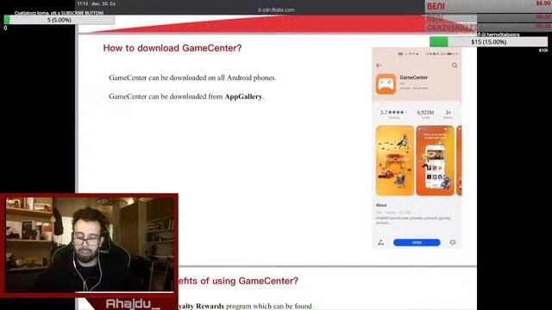Viewport: 552px width, 310px height.
Task: Open first GameCenter promo screenshot thumbnail
Action: (395, 160)
